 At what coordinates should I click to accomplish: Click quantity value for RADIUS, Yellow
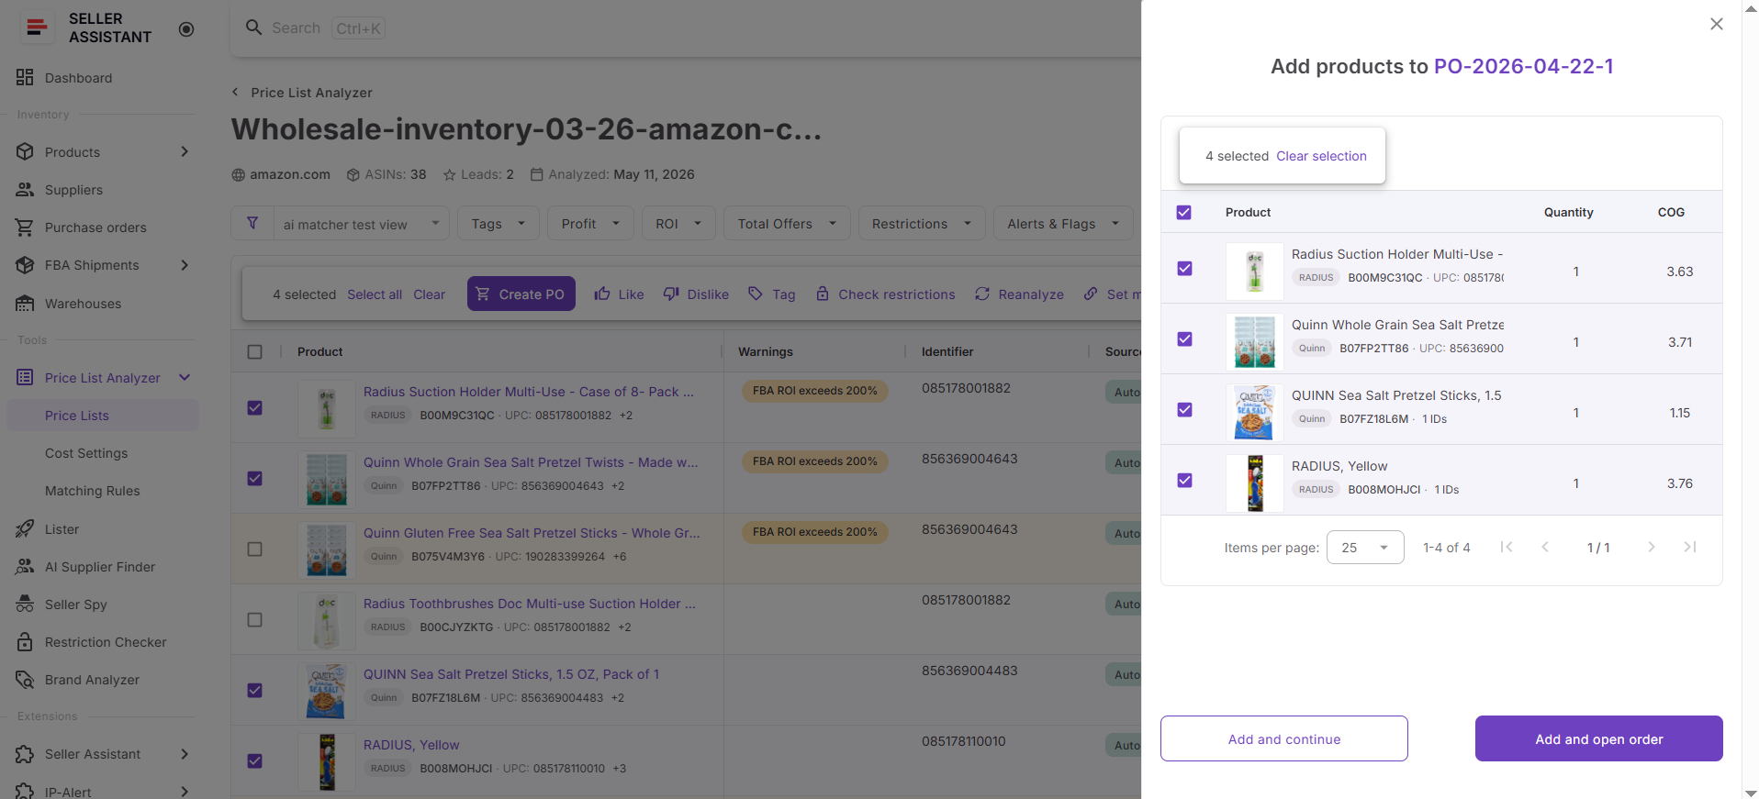coord(1576,483)
